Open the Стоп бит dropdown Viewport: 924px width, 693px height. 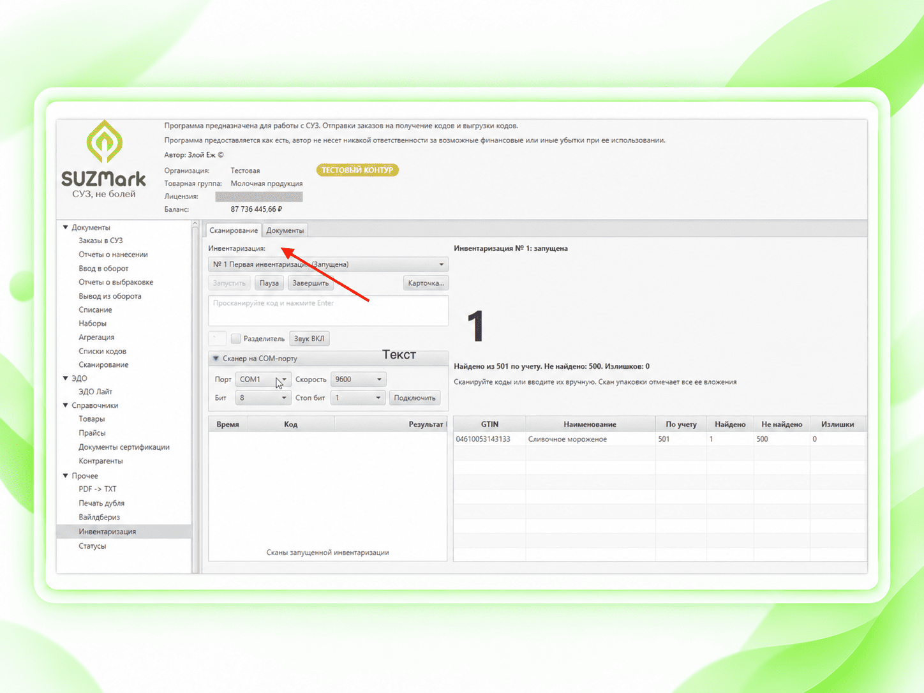[x=358, y=398]
